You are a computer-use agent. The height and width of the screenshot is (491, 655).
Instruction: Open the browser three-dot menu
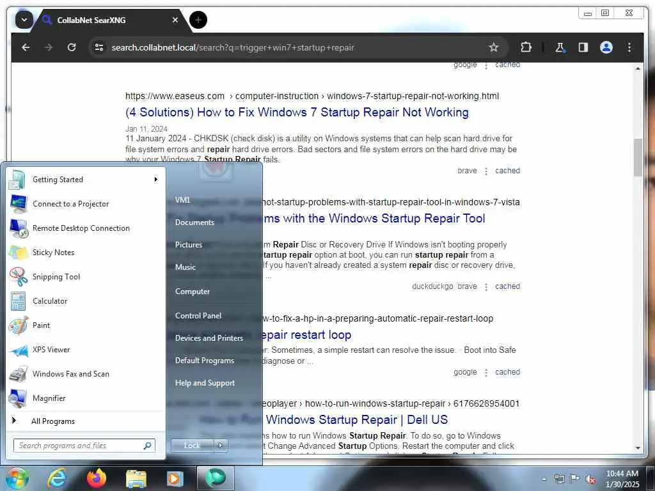tap(629, 47)
